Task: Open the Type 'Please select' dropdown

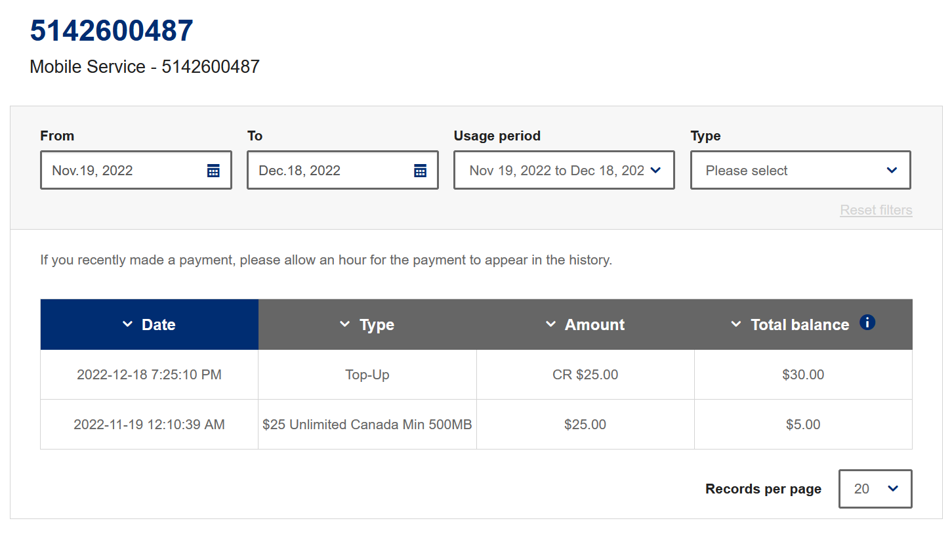Action: (800, 171)
